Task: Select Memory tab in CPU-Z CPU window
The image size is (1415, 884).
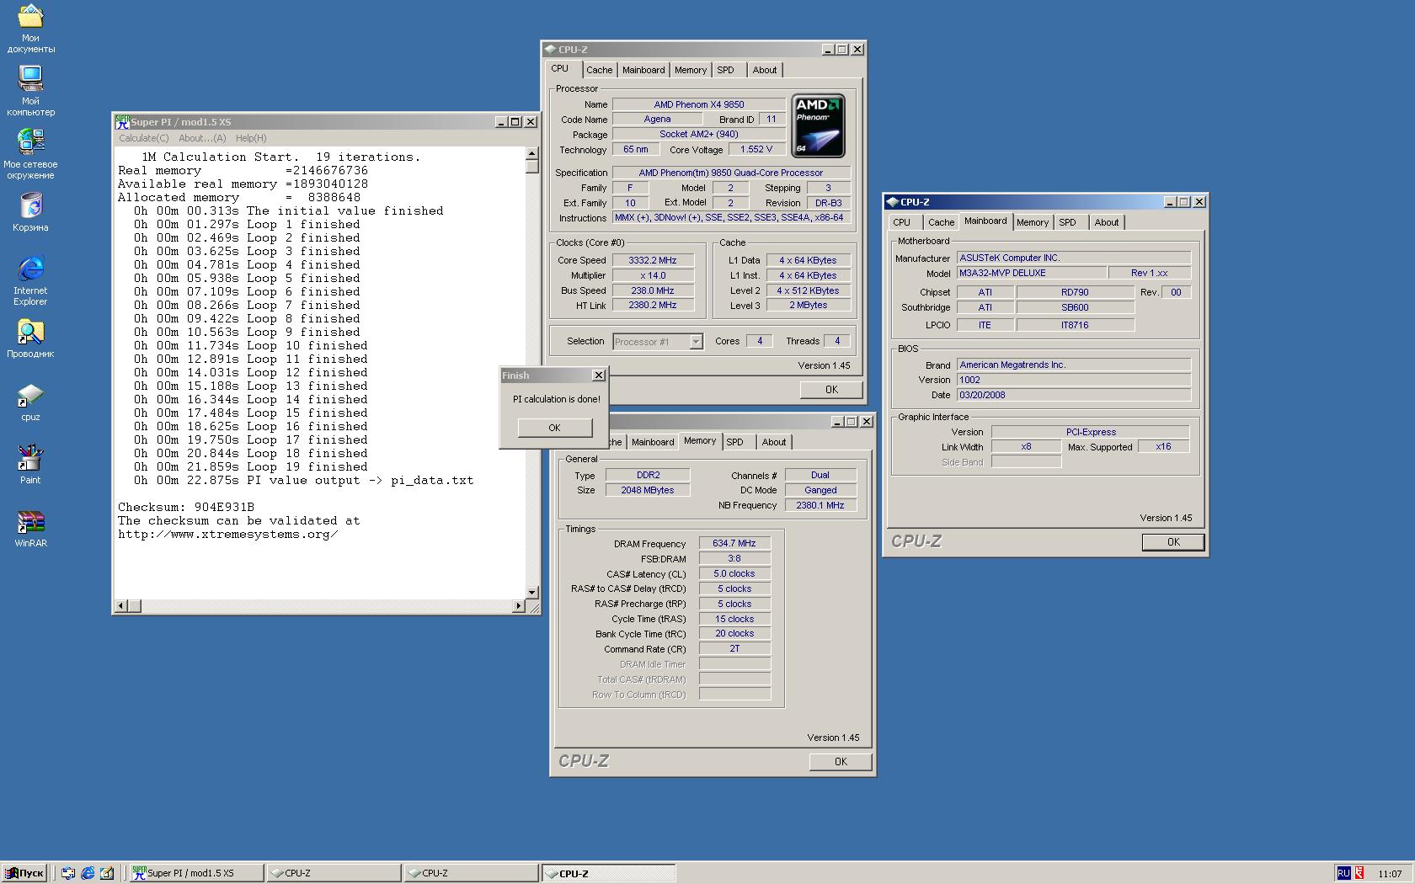Action: (x=691, y=70)
